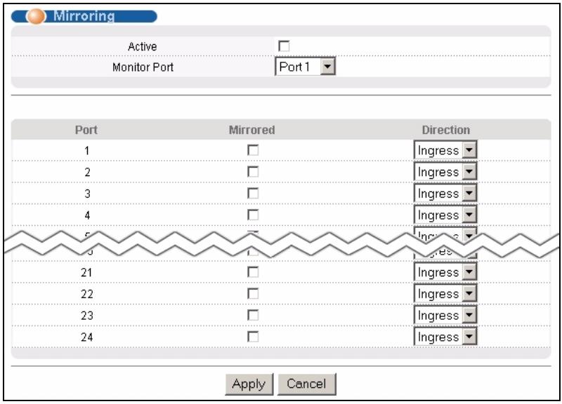Image resolution: width=562 pixels, height=404 pixels.
Task: Tick the Mirrored checkbox for port 24
Action: tap(253, 337)
